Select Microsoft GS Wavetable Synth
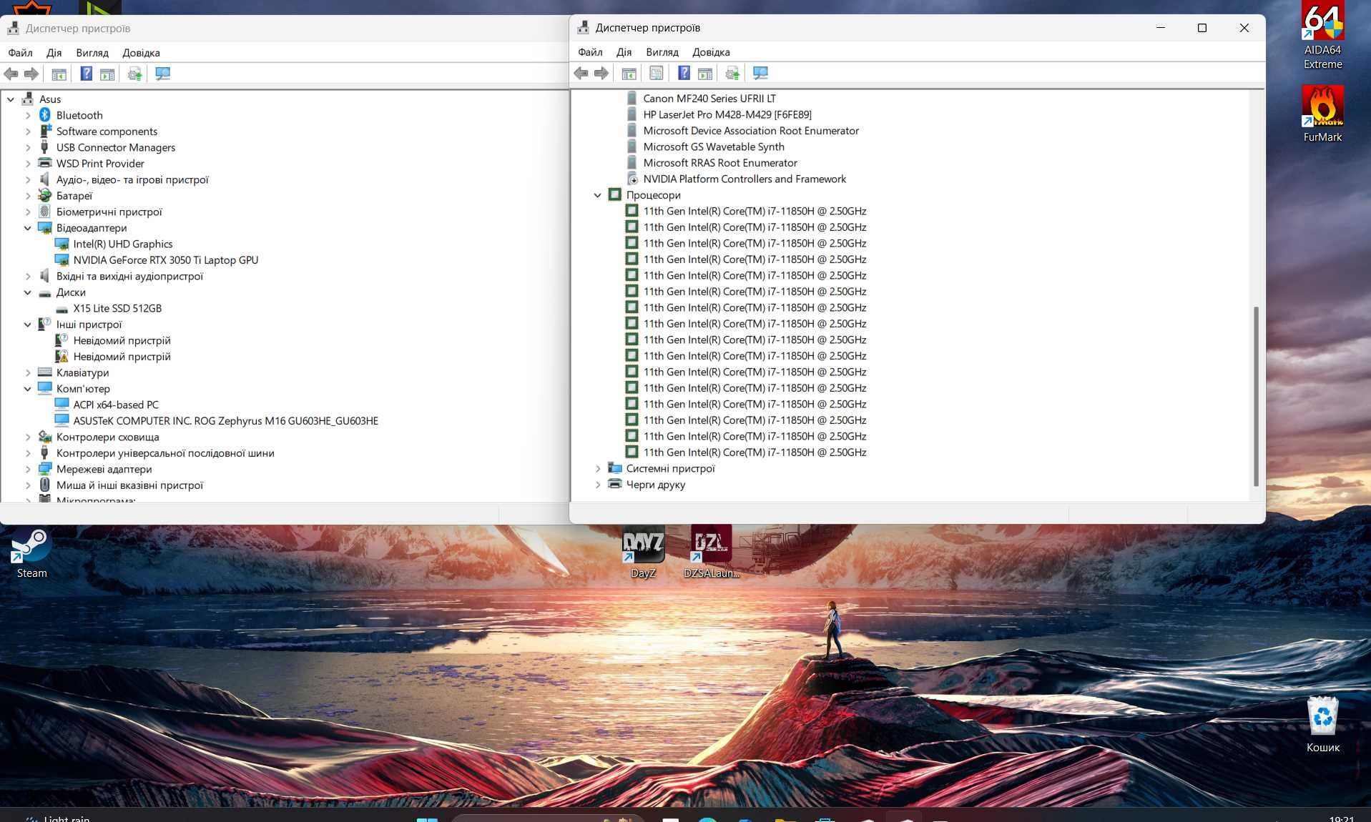The image size is (1371, 822). click(714, 147)
